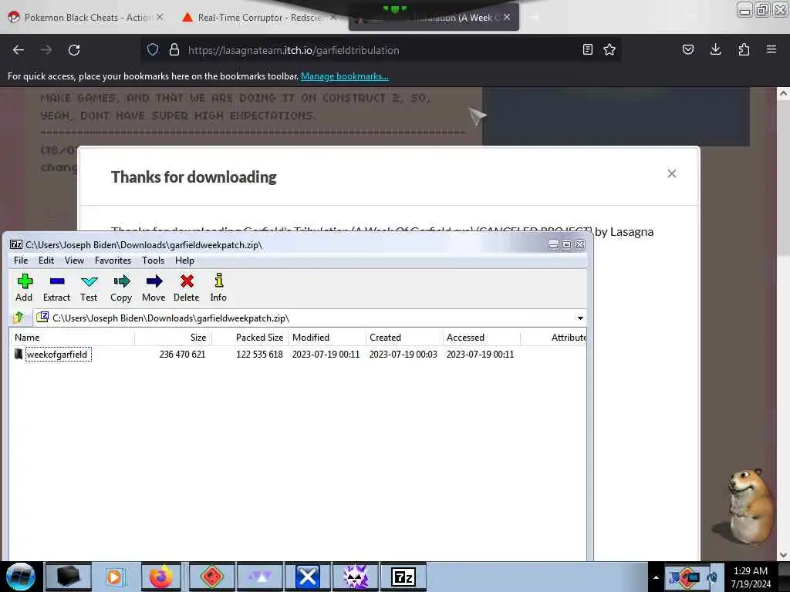Click size value 236 470 621
790x592 pixels.
point(182,355)
